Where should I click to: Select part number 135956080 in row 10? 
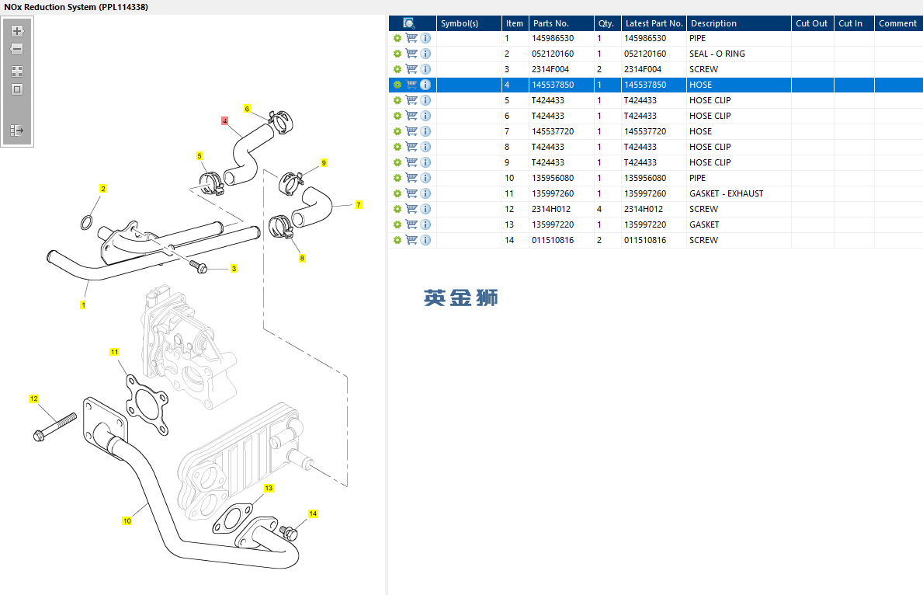(553, 178)
